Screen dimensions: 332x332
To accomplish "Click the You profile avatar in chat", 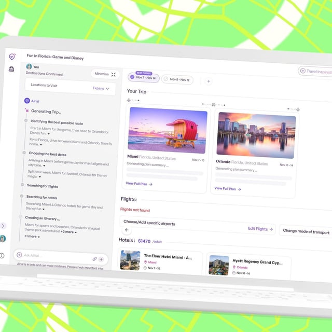I will pyautogui.click(x=29, y=66).
